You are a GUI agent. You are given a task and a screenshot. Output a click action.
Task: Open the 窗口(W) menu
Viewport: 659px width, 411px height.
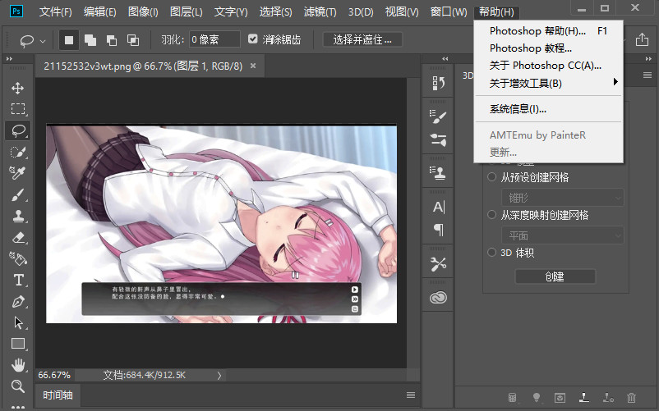449,12
